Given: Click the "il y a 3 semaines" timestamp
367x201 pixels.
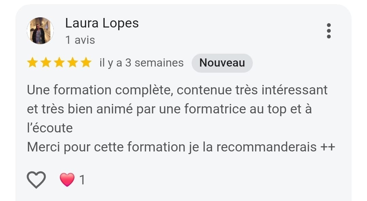Looking at the screenshot, I should (141, 63).
